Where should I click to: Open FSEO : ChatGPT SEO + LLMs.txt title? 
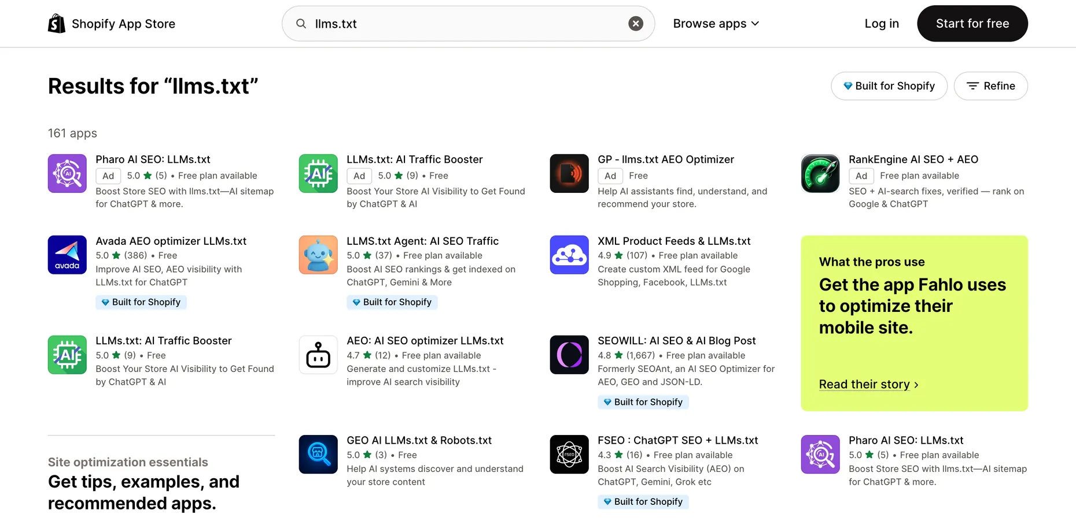click(x=677, y=440)
